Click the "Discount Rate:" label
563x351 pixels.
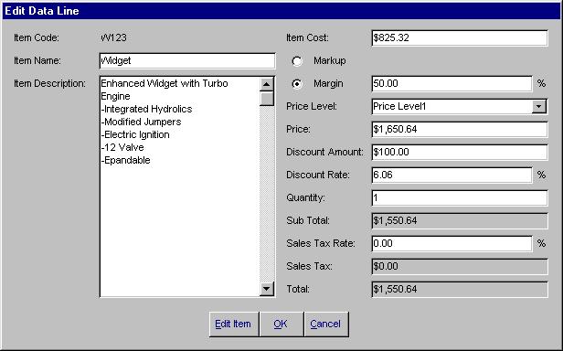[318, 175]
